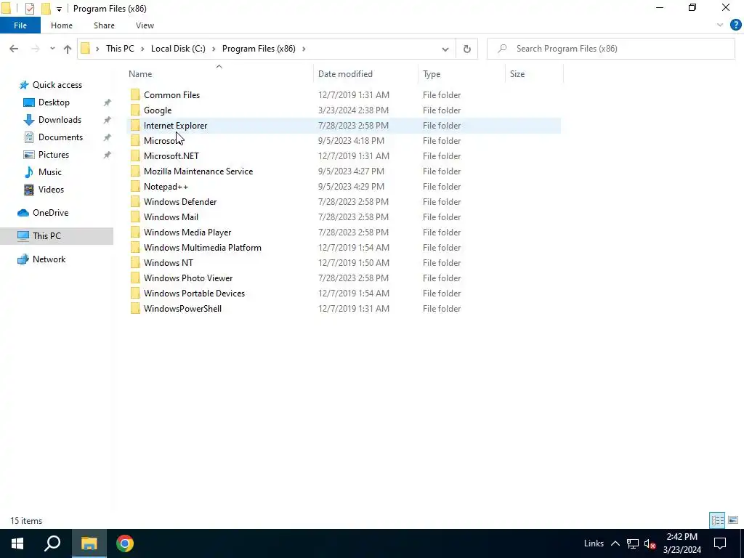Viewport: 744px width, 558px height.
Task: Open the Windows Start menu
Action: (x=17, y=543)
